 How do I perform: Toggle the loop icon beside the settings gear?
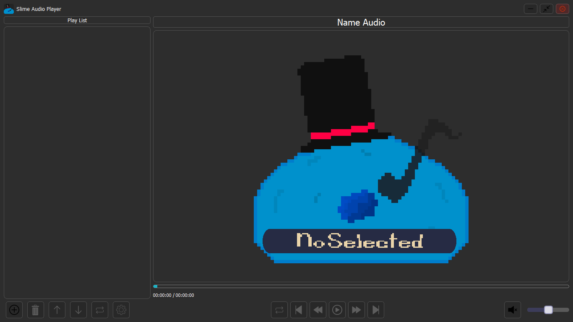99,310
